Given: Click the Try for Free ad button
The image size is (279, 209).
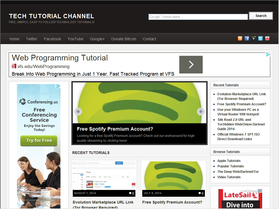Looking at the screenshot, I should [x=39, y=141].
